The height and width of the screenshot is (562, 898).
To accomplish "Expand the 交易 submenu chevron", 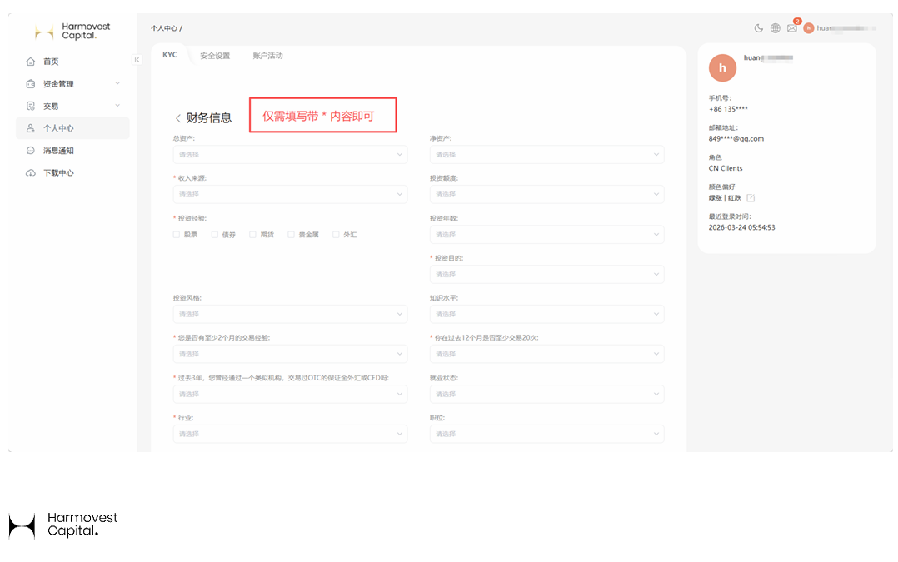I will [x=117, y=106].
